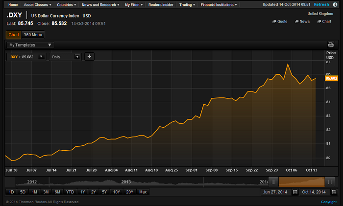The width and height of the screenshot is (343, 206).
Task: Set range to 1M
Action: pyautogui.click(x=34, y=192)
